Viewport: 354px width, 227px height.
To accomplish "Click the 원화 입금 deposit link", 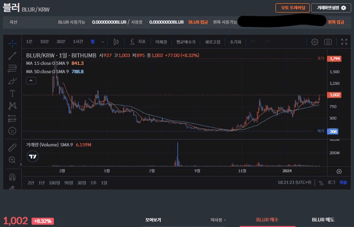I will tap(336, 22).
